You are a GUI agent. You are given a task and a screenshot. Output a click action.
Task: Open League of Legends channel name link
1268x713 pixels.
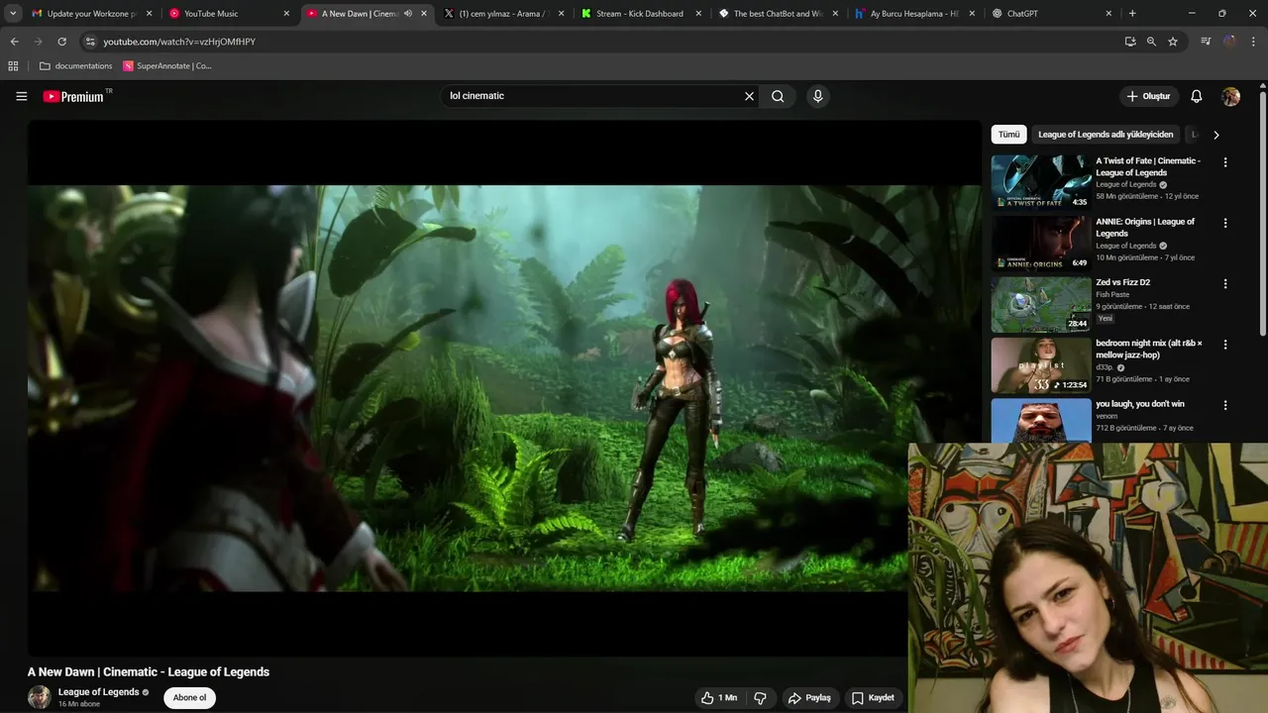pos(98,692)
